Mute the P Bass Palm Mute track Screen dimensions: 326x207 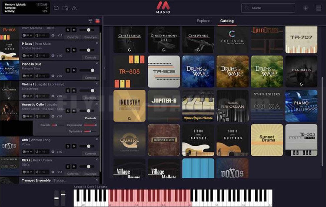click(74, 50)
